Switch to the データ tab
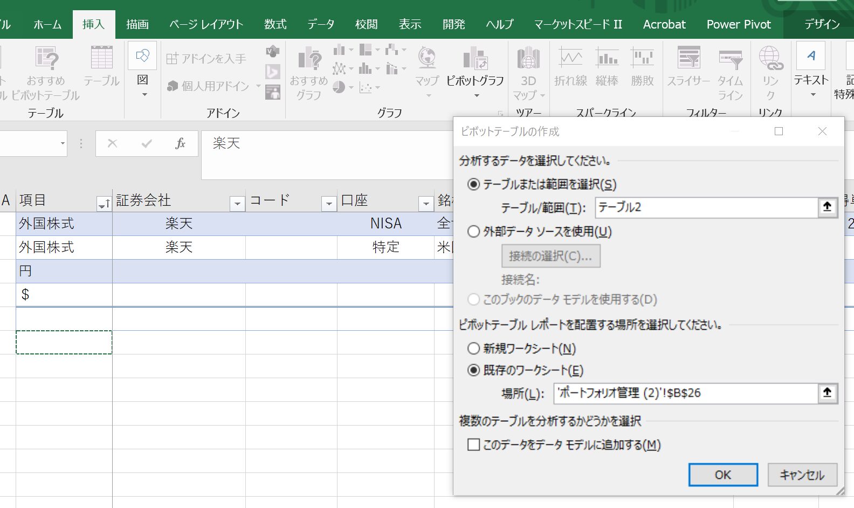This screenshot has width=854, height=508. tap(321, 24)
